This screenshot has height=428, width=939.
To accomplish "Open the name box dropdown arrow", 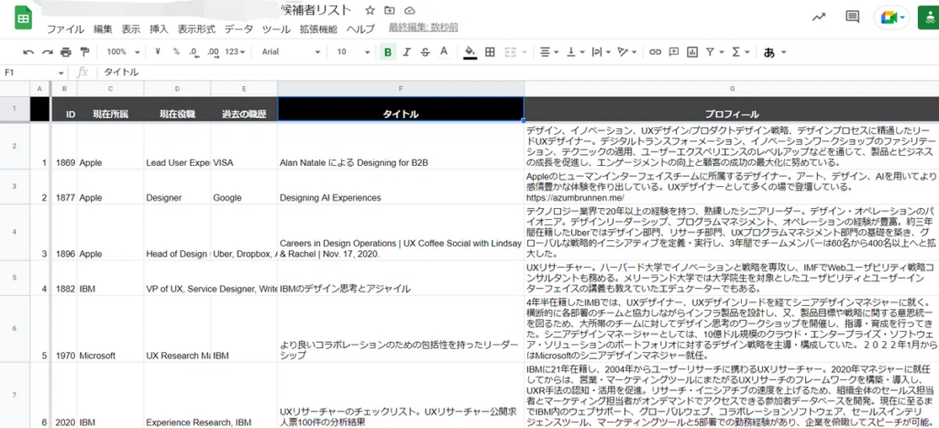I will click(x=61, y=72).
